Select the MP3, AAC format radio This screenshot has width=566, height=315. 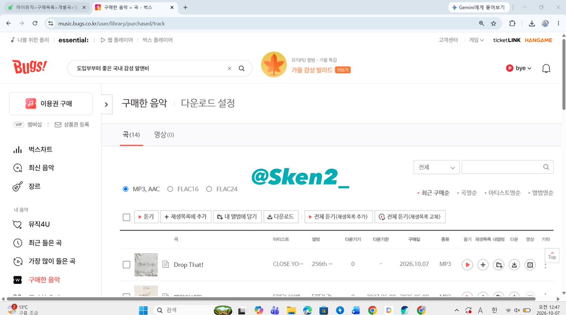coord(126,189)
